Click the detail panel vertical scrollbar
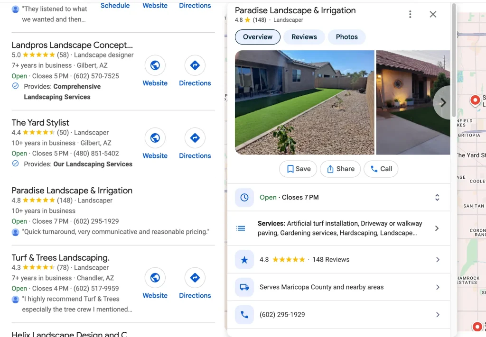 454,60
